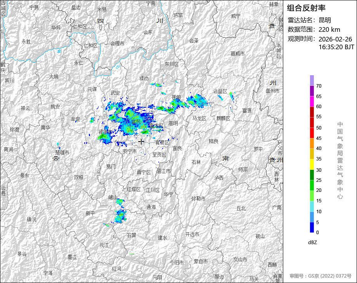357x283 pixels.
Task: Click the 宜良 map label
Action: tap(177, 148)
